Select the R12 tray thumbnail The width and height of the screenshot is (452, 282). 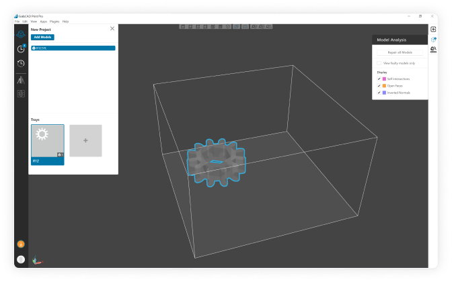pos(47,141)
